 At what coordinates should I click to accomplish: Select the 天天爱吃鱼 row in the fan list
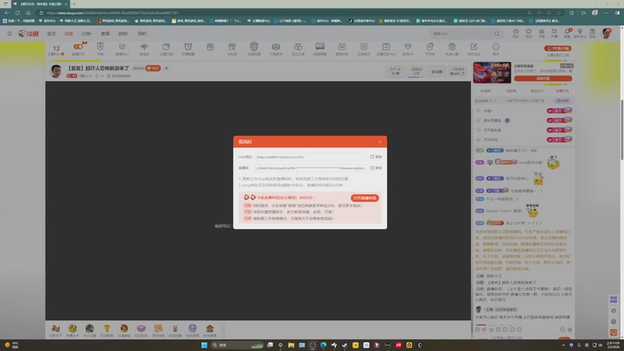pyautogui.click(x=524, y=129)
